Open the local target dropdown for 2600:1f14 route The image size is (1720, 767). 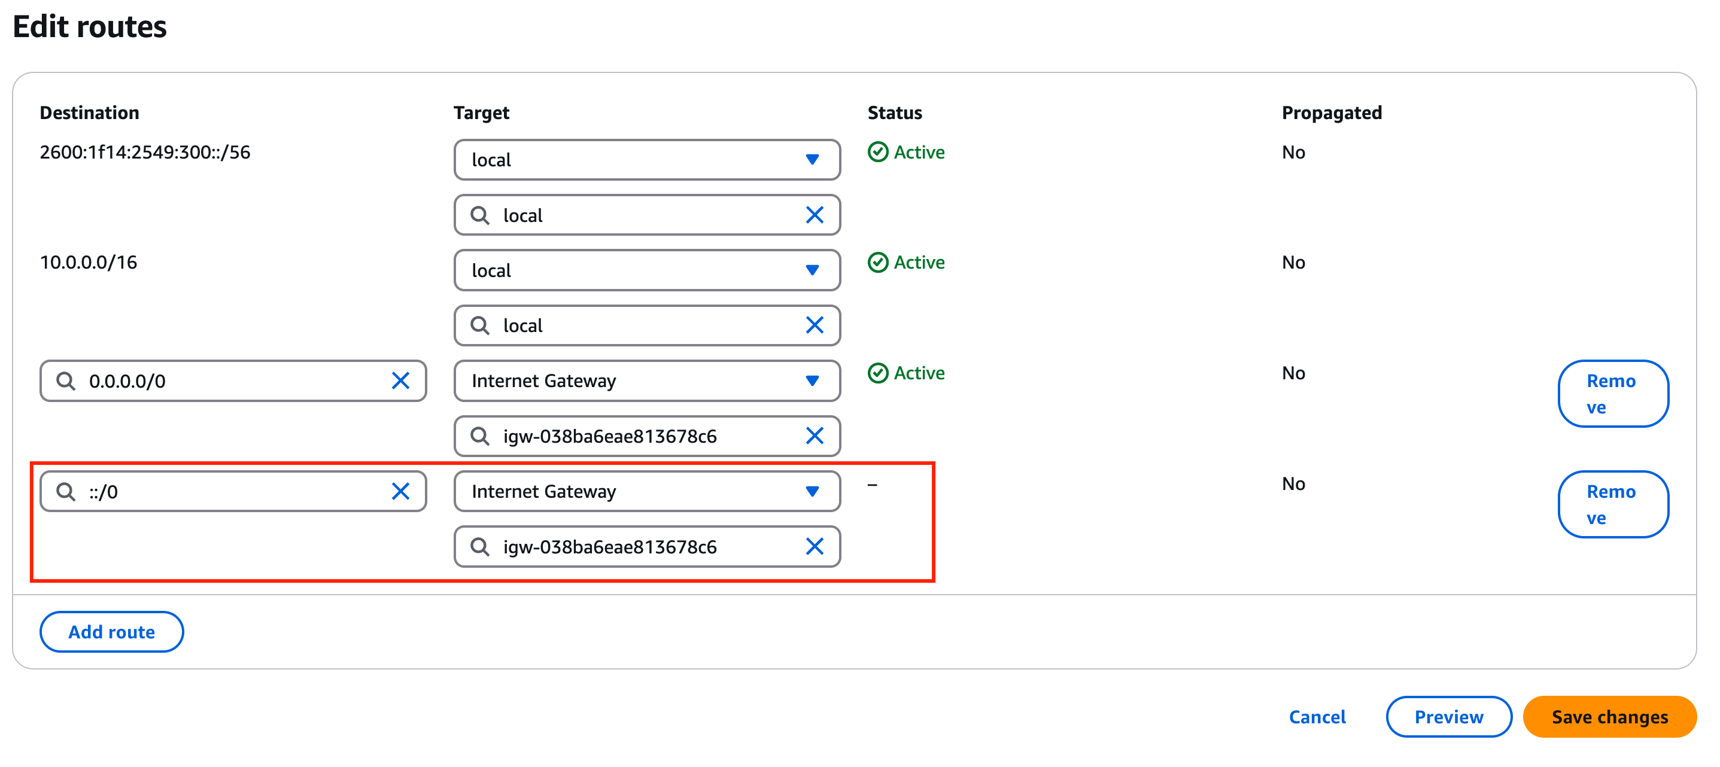tap(646, 160)
